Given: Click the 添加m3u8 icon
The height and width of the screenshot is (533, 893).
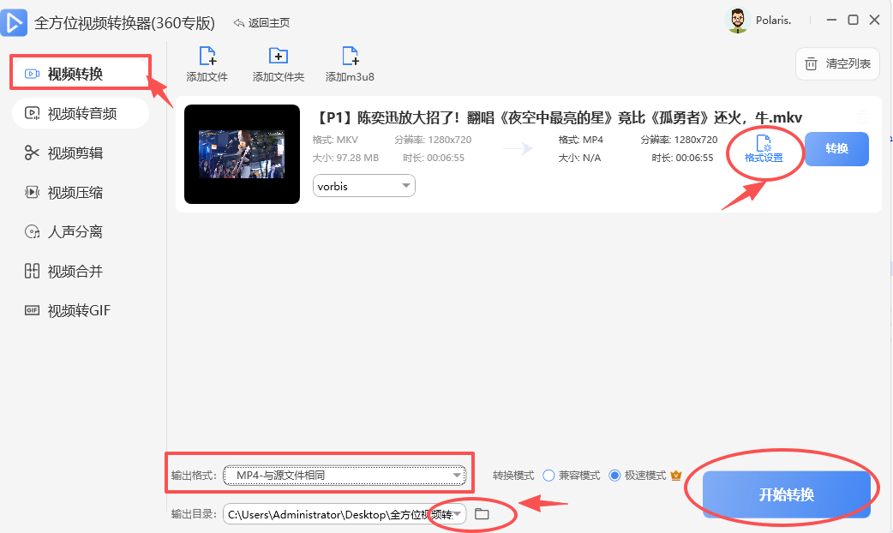Looking at the screenshot, I should 350,57.
